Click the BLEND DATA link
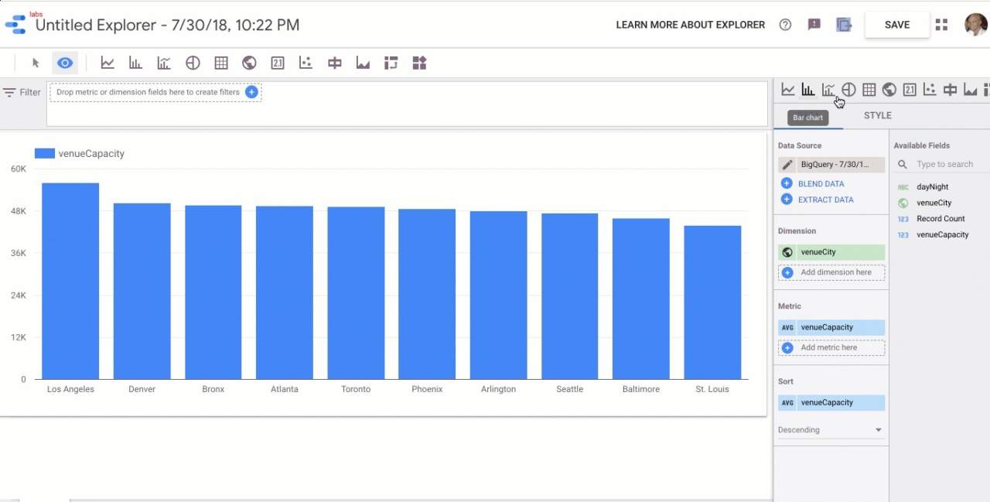The height and width of the screenshot is (502, 990). tap(821, 184)
